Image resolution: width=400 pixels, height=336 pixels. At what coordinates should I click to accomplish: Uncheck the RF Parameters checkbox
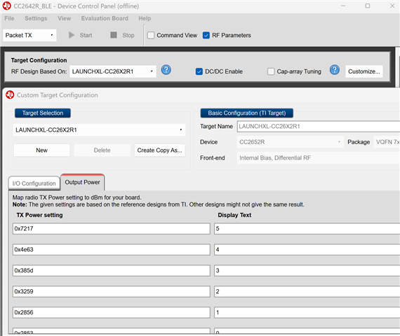206,35
